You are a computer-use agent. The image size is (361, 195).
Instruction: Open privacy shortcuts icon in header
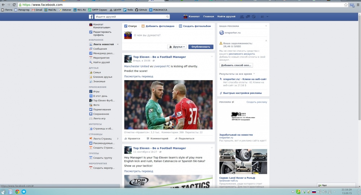(262, 17)
